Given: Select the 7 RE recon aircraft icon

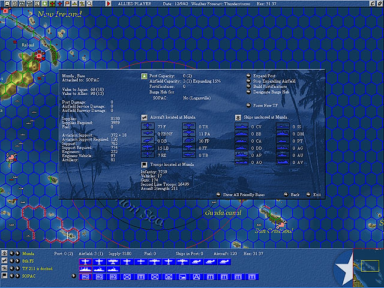Looking at the screenshot, I should click(x=148, y=155).
